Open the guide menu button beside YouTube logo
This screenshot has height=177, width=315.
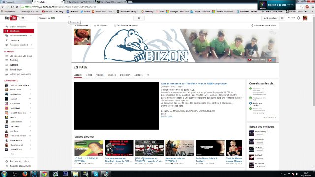point(23,18)
